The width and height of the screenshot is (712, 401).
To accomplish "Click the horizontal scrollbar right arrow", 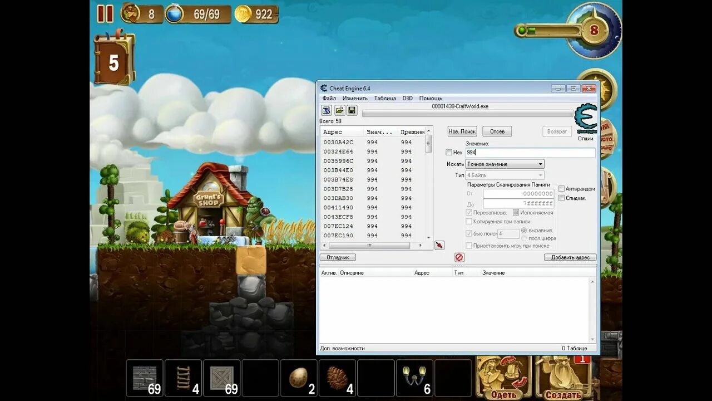I will tap(420, 246).
